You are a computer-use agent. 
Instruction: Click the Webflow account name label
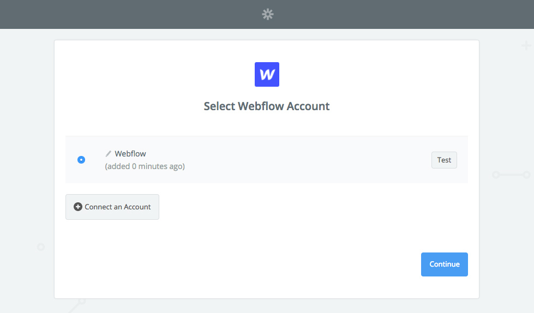click(130, 154)
